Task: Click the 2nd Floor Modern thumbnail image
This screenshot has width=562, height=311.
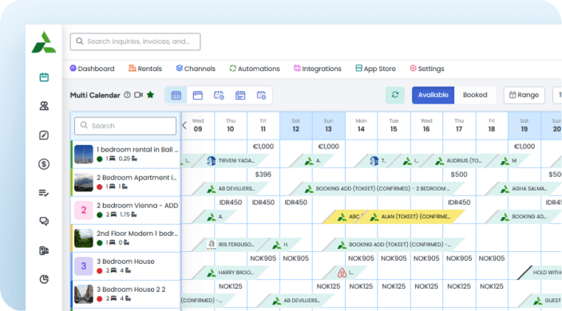Action: 84,238
